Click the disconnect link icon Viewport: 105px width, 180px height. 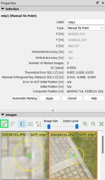coord(13,124)
